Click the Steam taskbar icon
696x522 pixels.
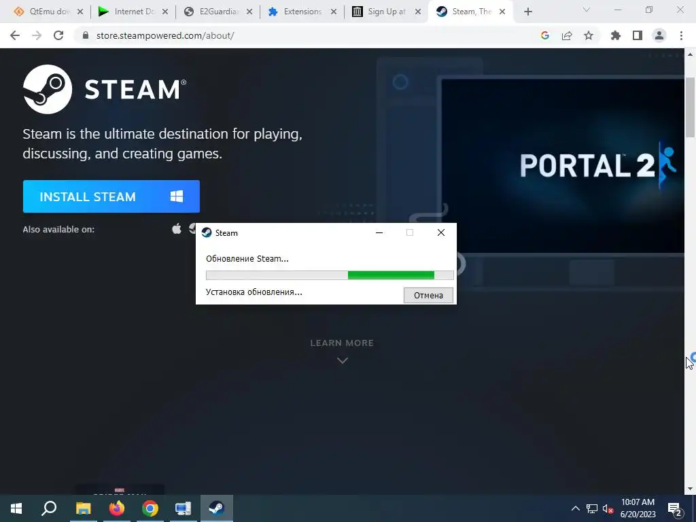pos(217,508)
